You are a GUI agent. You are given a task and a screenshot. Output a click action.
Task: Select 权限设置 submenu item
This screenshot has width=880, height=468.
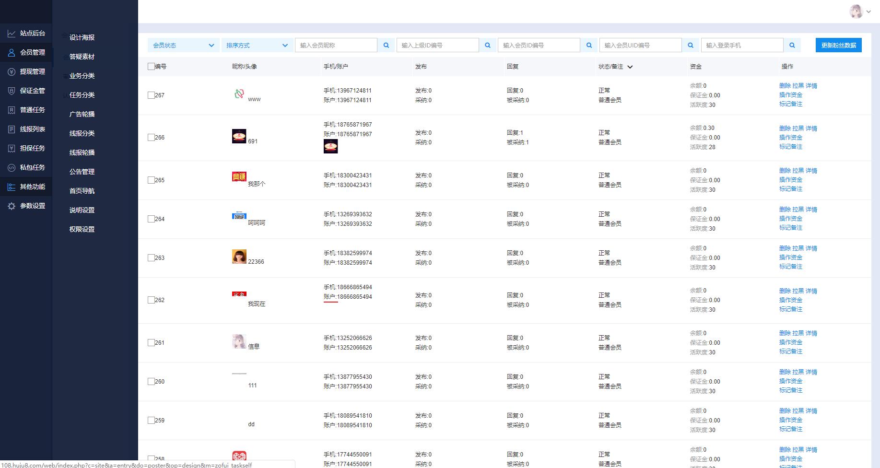point(82,229)
